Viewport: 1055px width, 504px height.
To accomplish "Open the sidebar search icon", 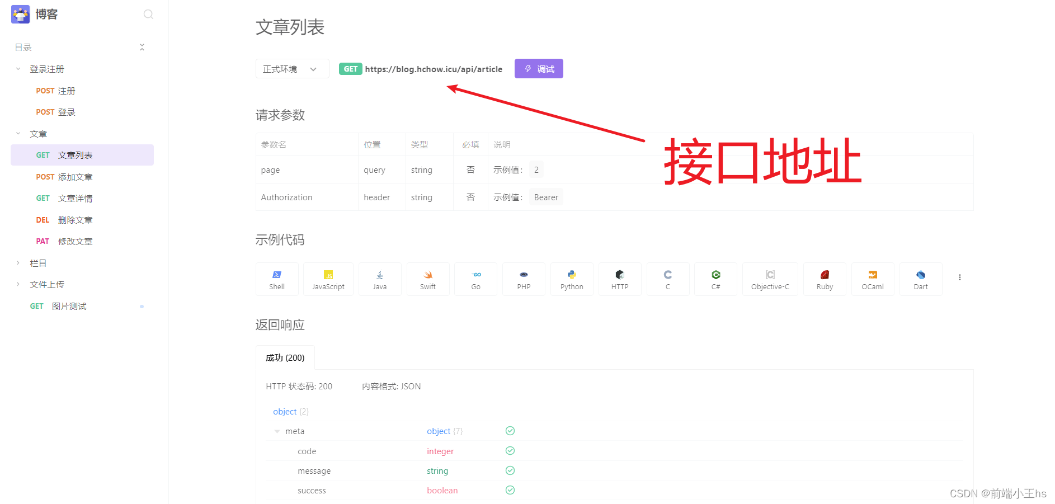I will point(148,15).
